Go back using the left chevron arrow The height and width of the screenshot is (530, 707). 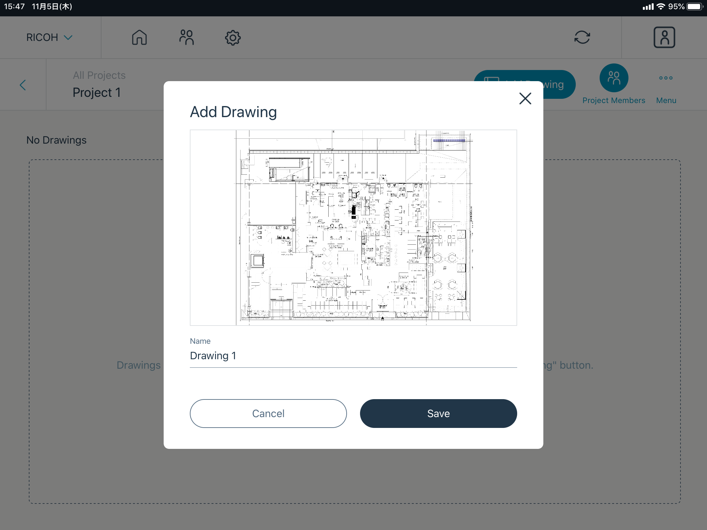tap(23, 85)
